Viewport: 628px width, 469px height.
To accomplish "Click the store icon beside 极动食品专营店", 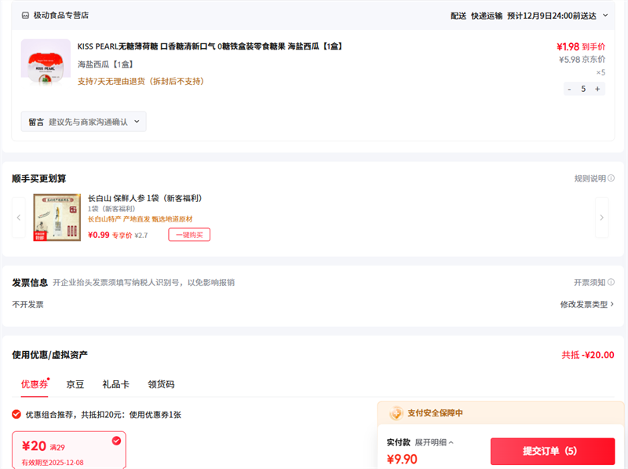I will click(25, 15).
